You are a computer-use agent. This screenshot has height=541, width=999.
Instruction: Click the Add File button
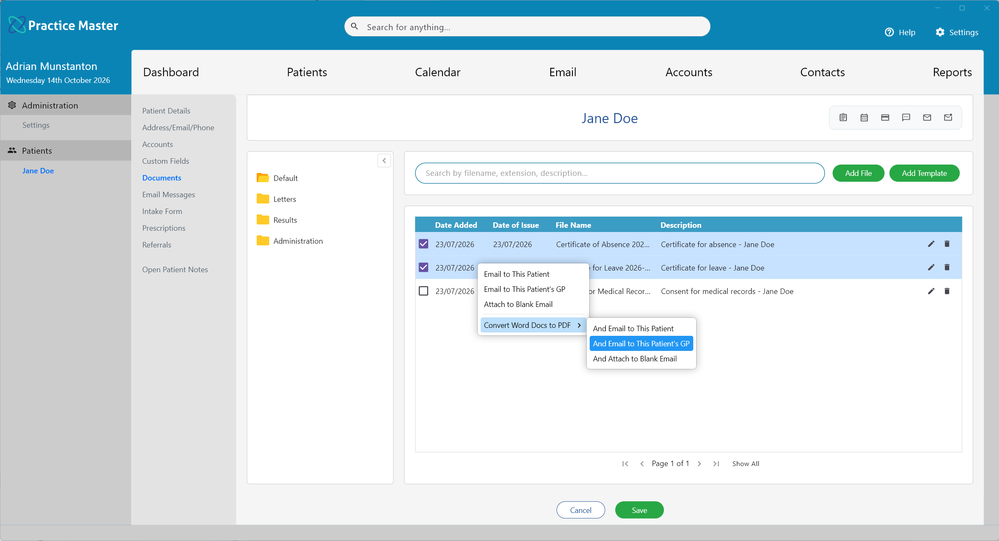tap(858, 173)
